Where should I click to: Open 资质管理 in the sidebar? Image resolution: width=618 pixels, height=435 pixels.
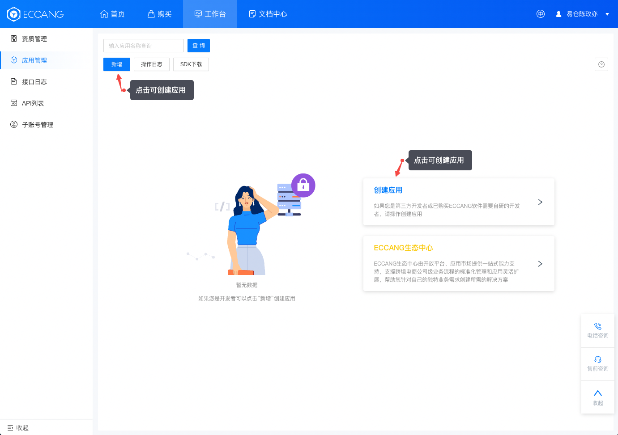(x=46, y=39)
